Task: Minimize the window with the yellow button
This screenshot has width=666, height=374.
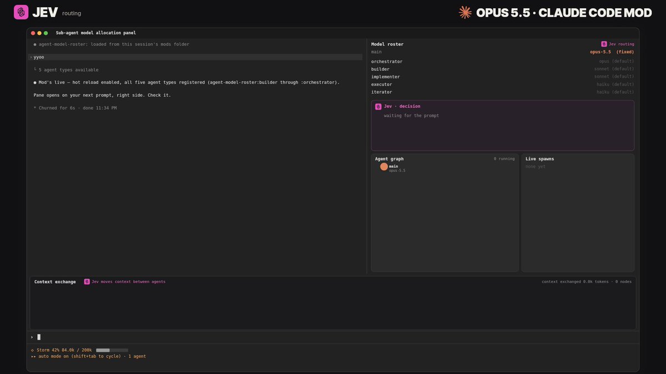Action: [x=39, y=33]
